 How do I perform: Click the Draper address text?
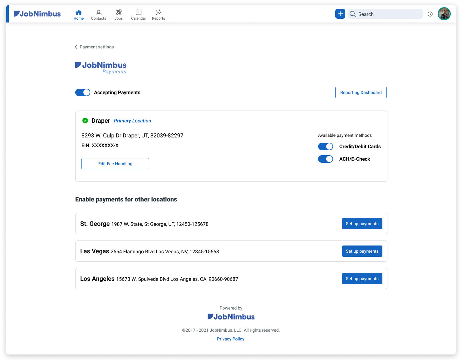tap(132, 136)
